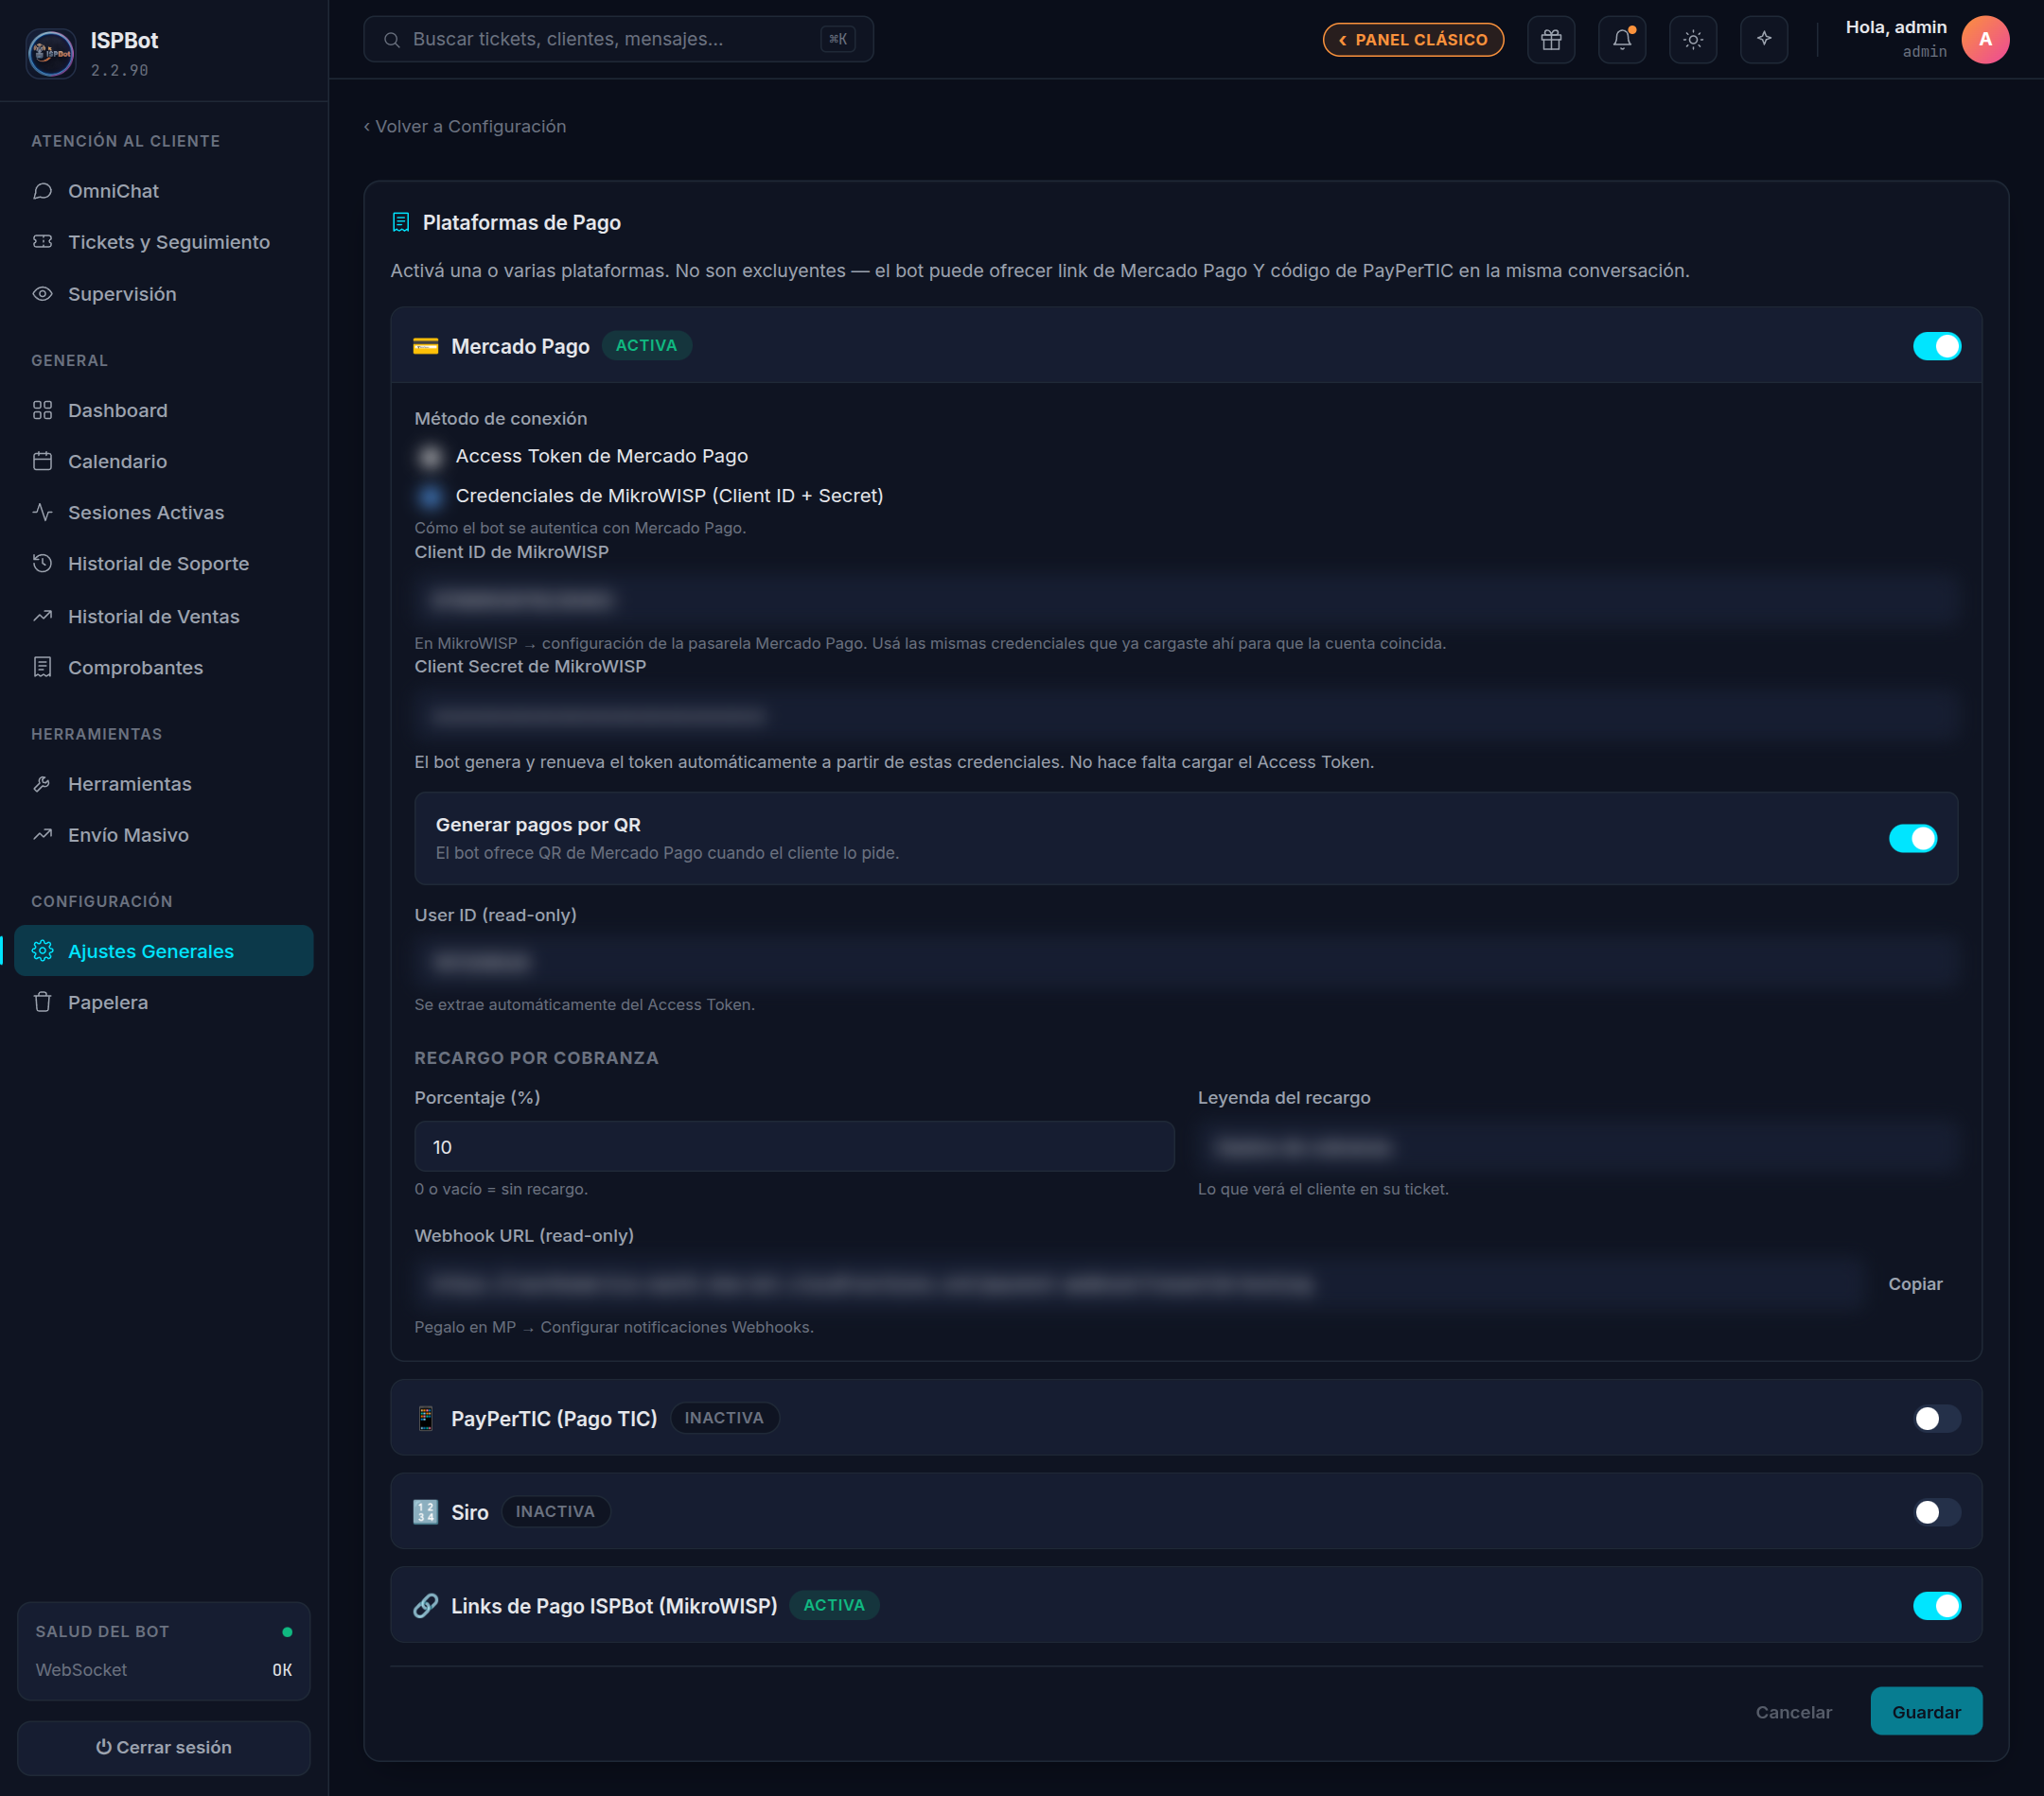Navigate to Comprobantes
Screen dimensions: 2044x1796
pos(164,667)
